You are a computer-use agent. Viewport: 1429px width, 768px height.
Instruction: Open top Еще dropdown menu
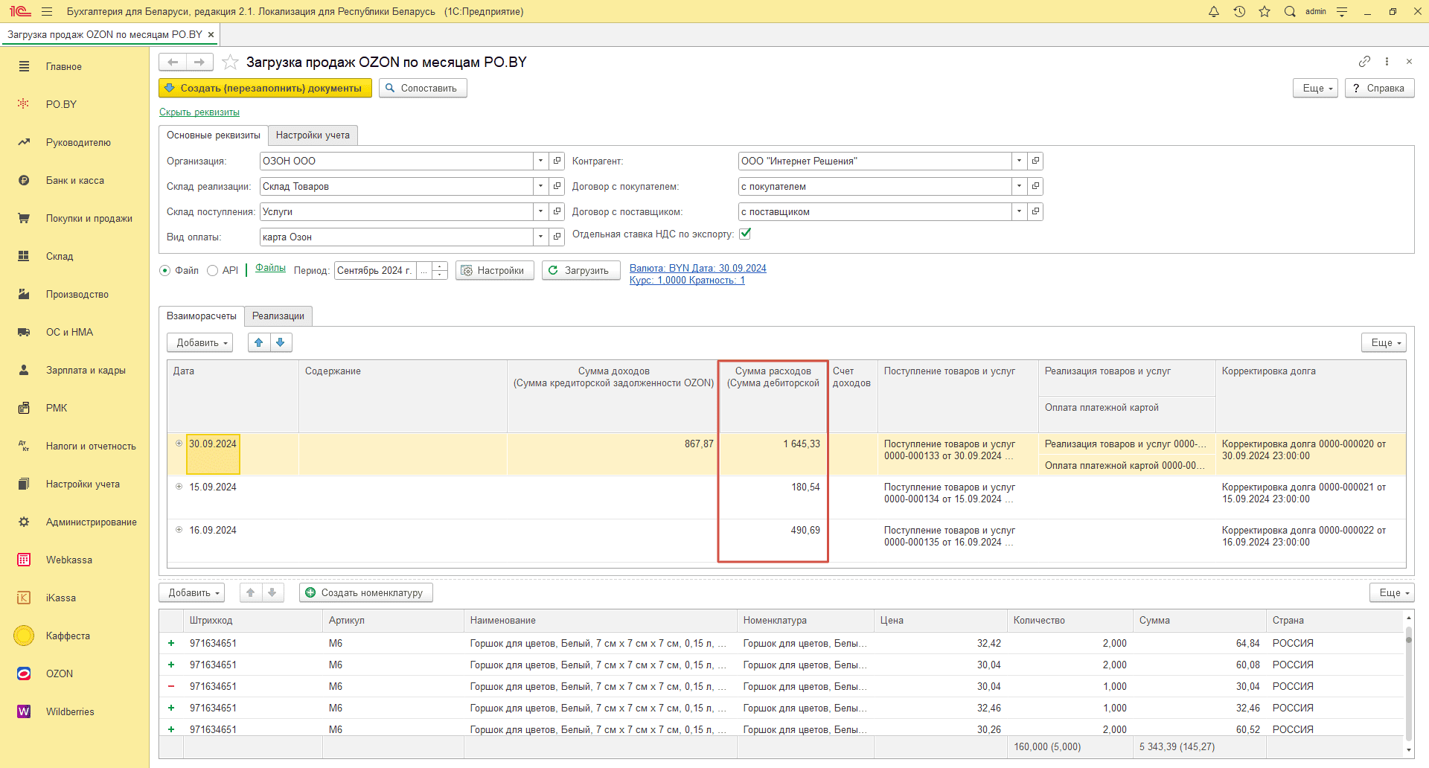pos(1317,88)
